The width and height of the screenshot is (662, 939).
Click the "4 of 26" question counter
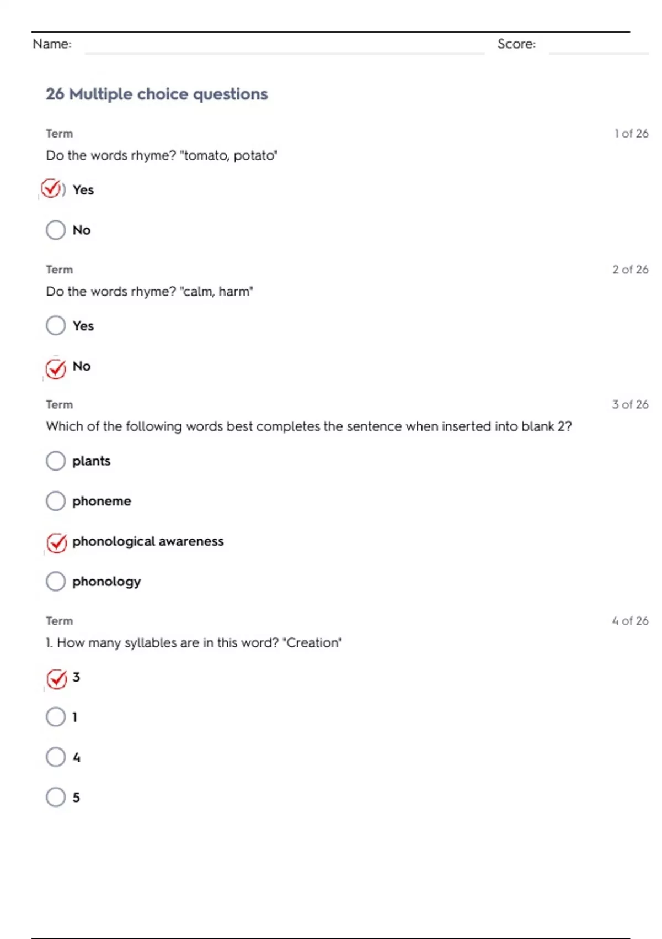(x=630, y=621)
